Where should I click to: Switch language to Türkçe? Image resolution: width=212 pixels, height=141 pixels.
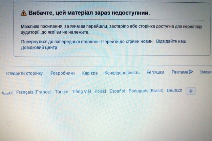62,92
